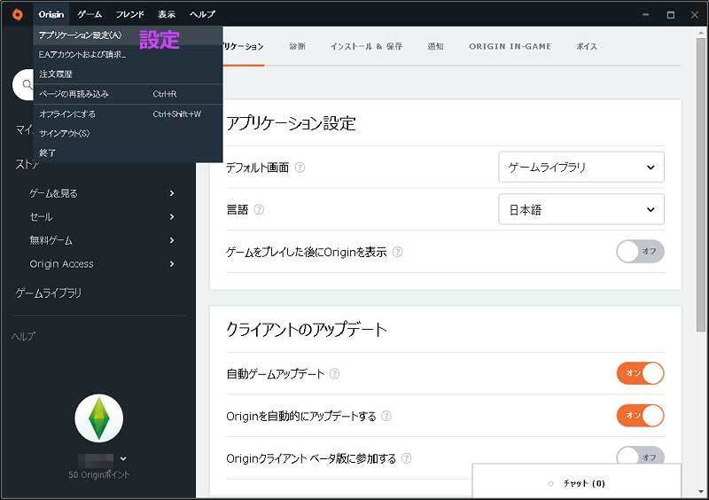Image resolution: width=709 pixels, height=500 pixels.
Task: Select 終了 menu entry
Action: tap(128, 153)
